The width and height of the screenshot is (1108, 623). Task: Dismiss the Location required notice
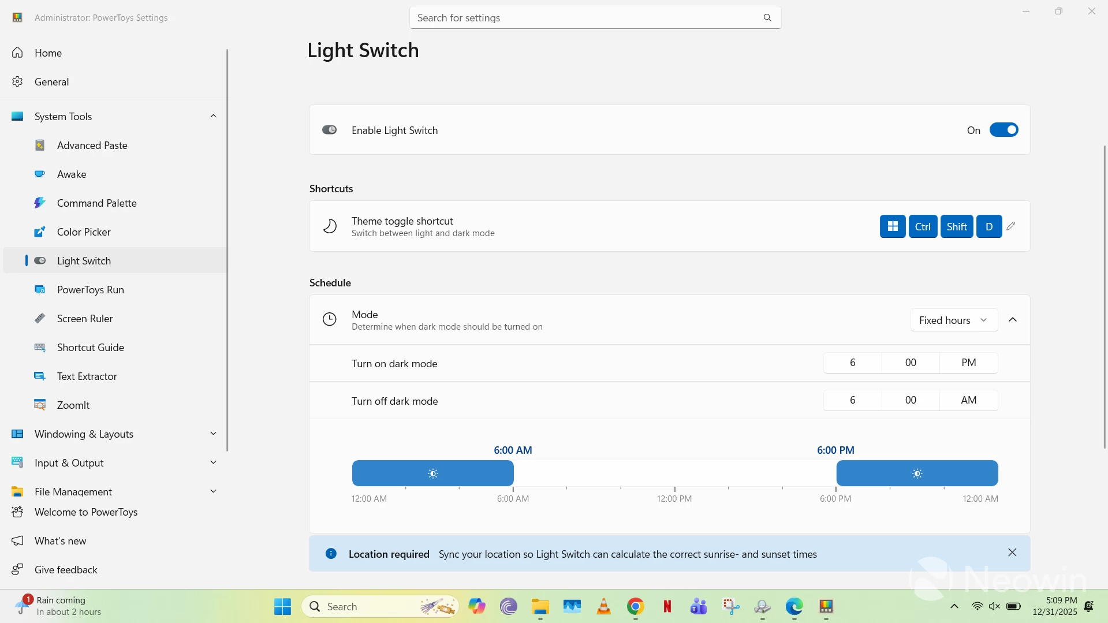(x=1012, y=553)
